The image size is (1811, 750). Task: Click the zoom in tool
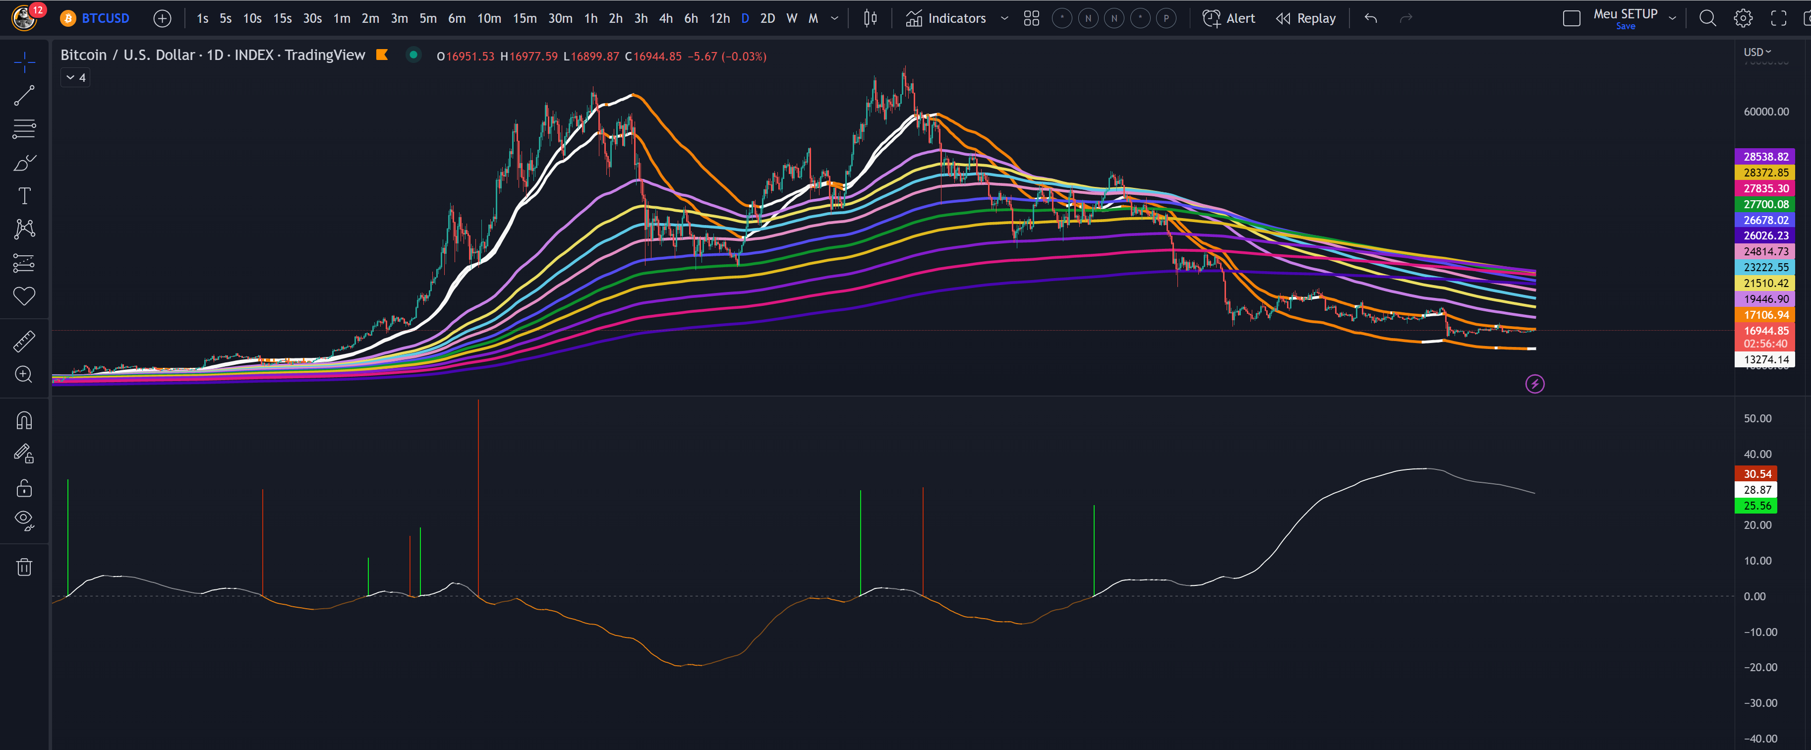(24, 375)
